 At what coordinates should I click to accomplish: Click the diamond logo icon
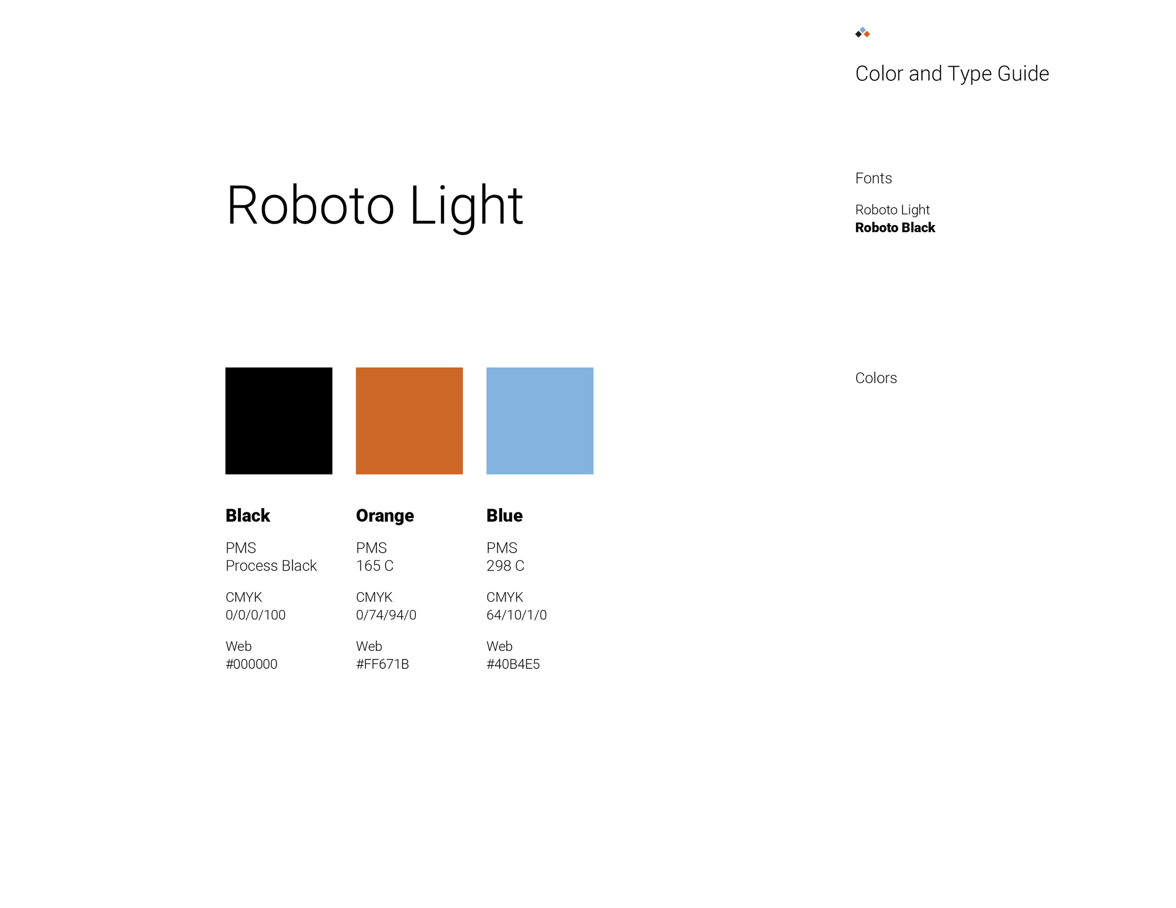point(862,32)
